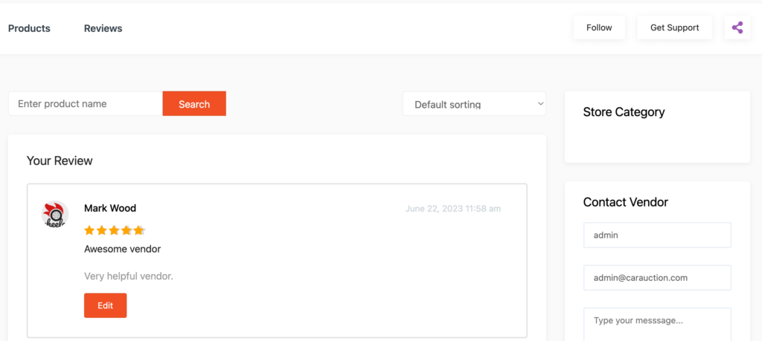Viewport: 762px width, 341px height.
Task: Click the Store Category heading
Action: click(624, 112)
